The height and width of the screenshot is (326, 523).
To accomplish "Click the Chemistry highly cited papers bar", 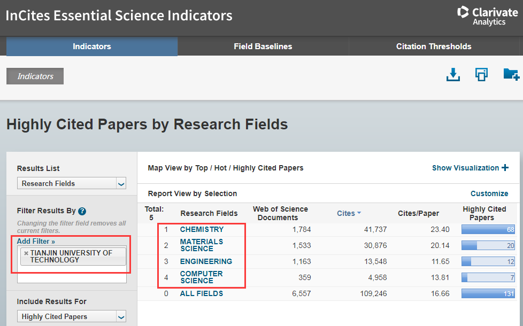I will pos(488,230).
